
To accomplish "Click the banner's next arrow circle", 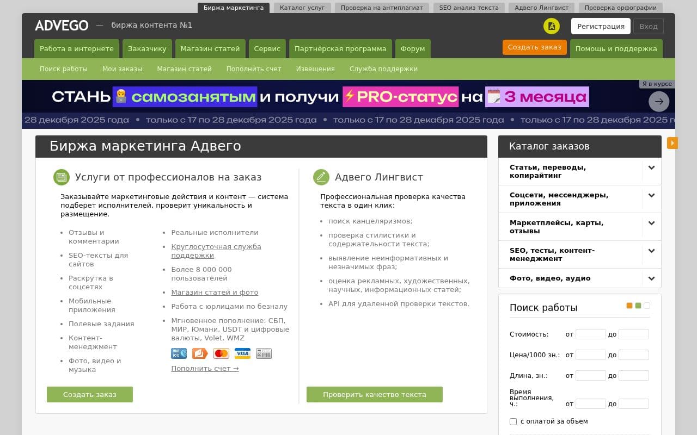I will coord(659,101).
